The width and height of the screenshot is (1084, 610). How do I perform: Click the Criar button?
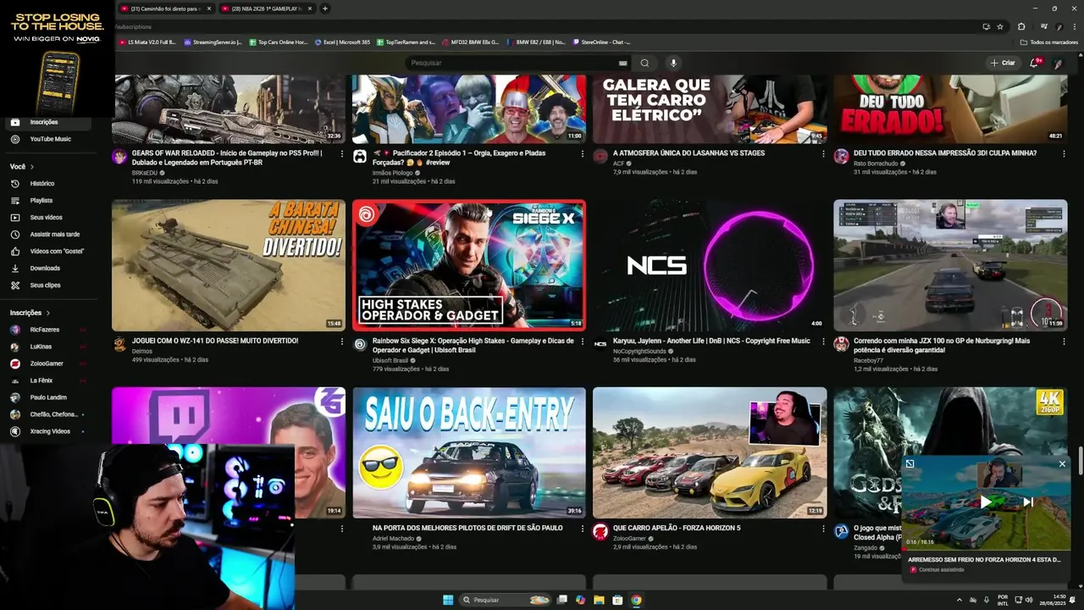pos(1003,63)
